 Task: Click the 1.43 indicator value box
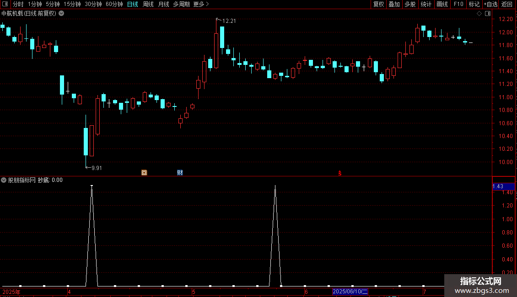pos(503,186)
